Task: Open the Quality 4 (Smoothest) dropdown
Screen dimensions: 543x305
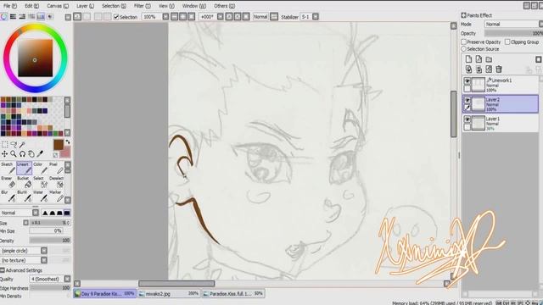Action: click(x=50, y=279)
